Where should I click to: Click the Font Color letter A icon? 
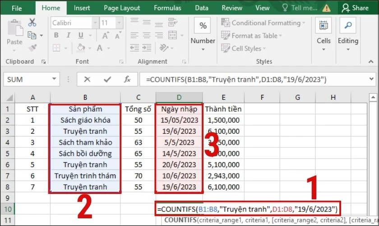[x=100, y=48]
